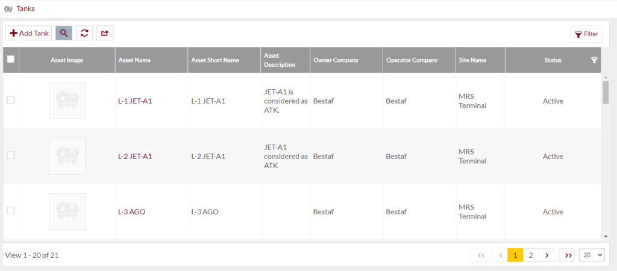
Task: Open the search magnifier icon in toolbar
Action: [x=64, y=33]
